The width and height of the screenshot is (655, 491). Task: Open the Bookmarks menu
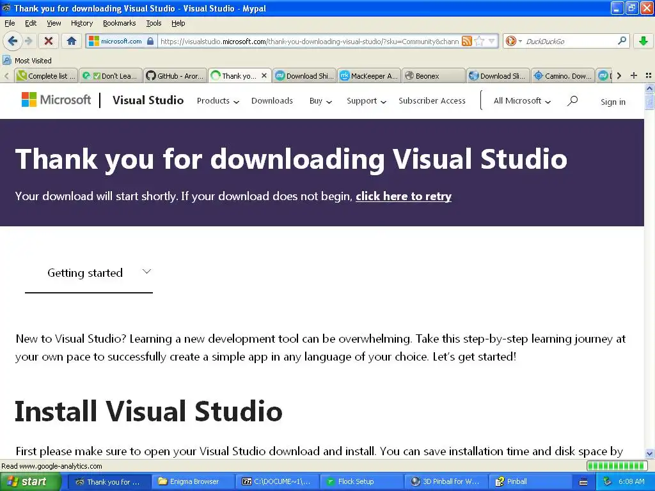pyautogui.click(x=119, y=23)
